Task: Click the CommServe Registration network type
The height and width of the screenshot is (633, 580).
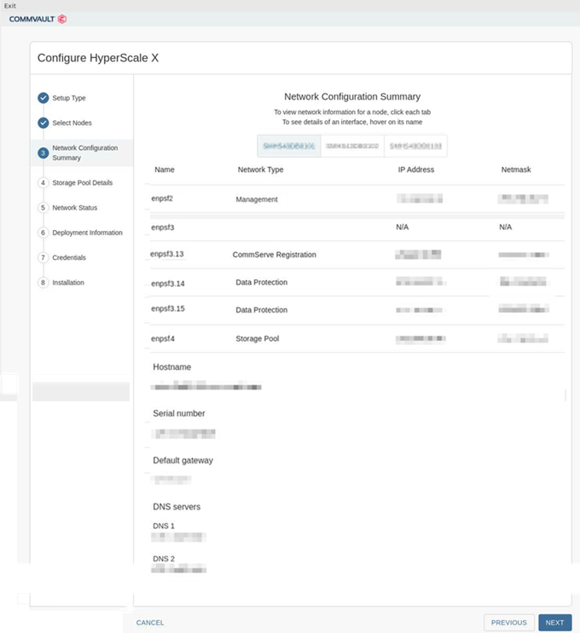Action: 274,255
